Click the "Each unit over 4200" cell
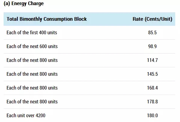This screenshot has height=122, width=180. coord(26,115)
